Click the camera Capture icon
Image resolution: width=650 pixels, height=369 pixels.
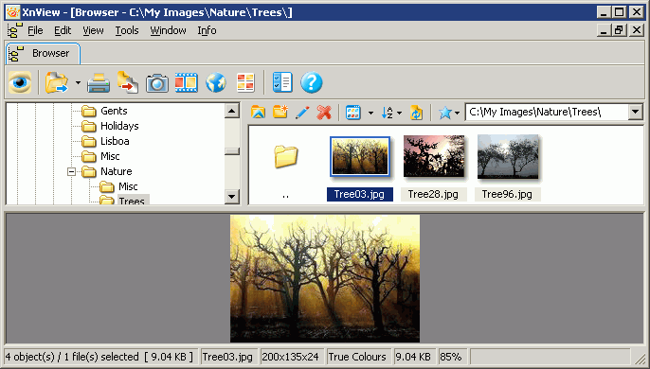point(157,83)
